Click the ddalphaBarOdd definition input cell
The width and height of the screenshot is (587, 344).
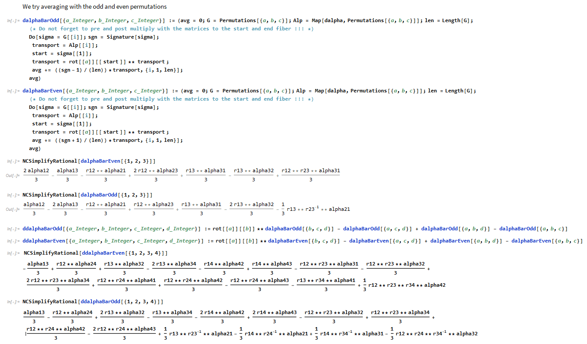pos(295,229)
